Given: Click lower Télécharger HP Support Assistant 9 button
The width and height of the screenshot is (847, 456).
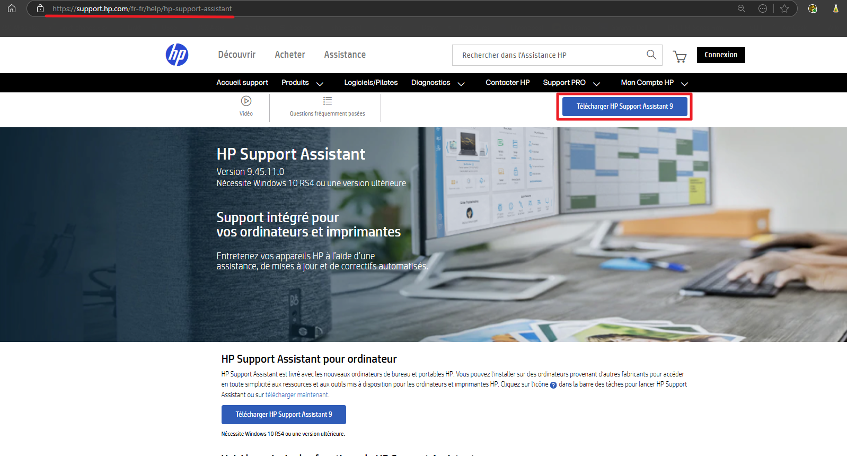Looking at the screenshot, I should [284, 415].
